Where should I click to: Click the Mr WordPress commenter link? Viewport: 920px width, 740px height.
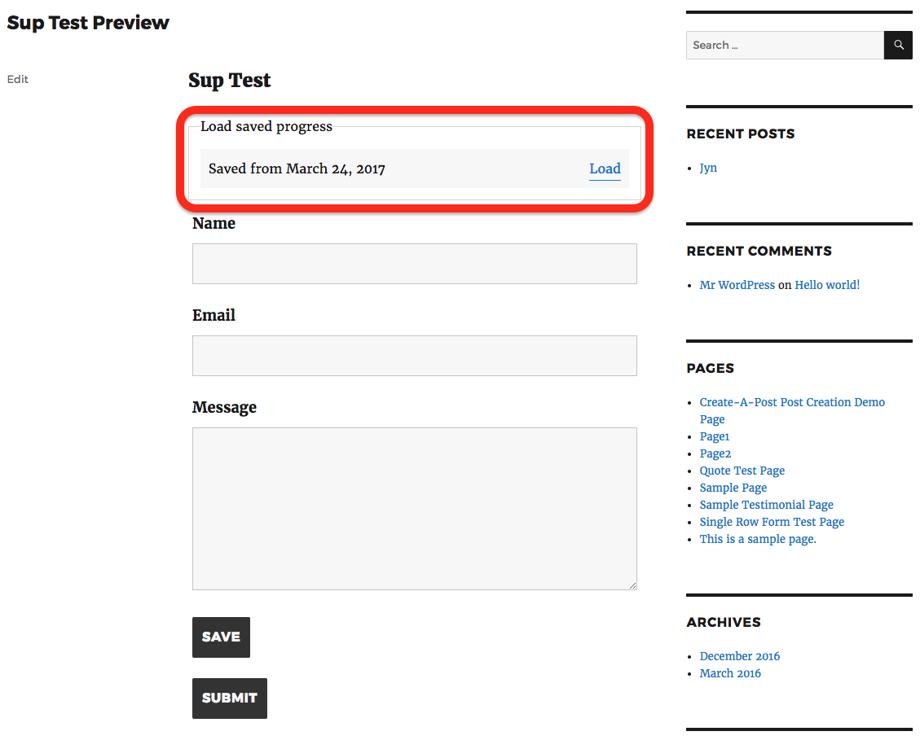tap(737, 284)
